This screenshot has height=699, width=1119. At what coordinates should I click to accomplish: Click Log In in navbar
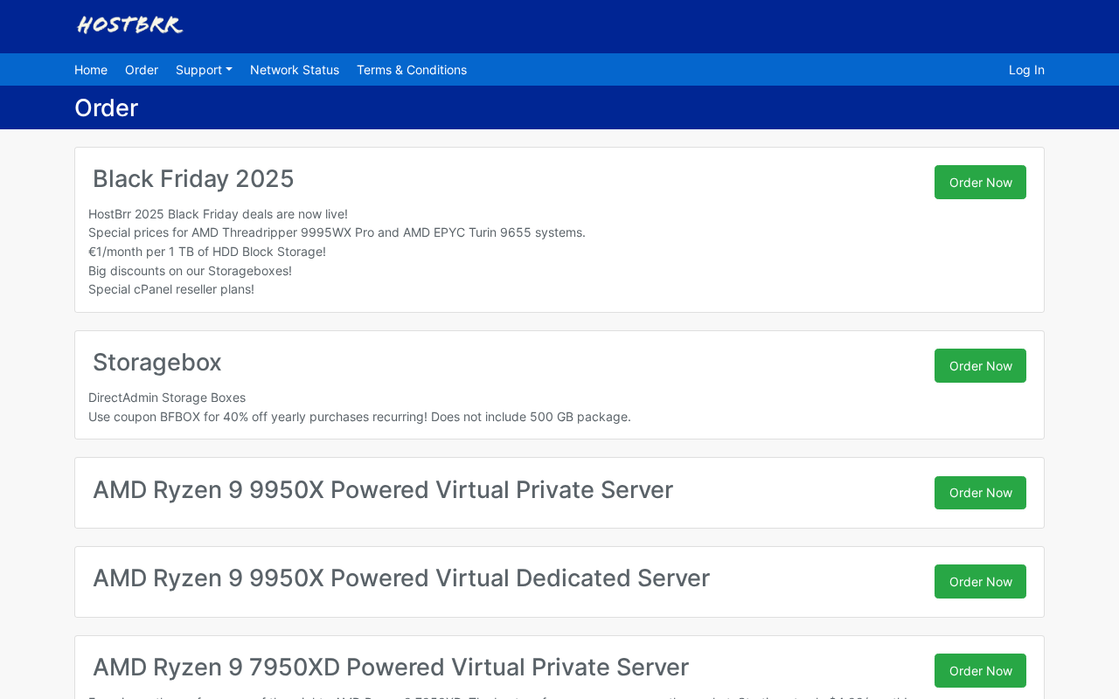coord(1026,70)
